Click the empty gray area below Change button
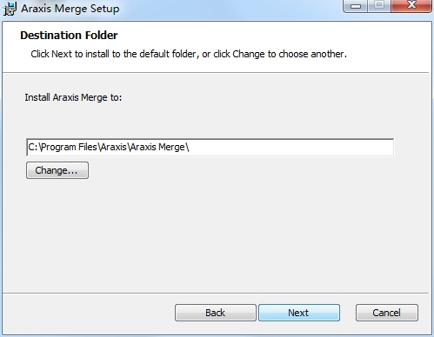 (216, 235)
